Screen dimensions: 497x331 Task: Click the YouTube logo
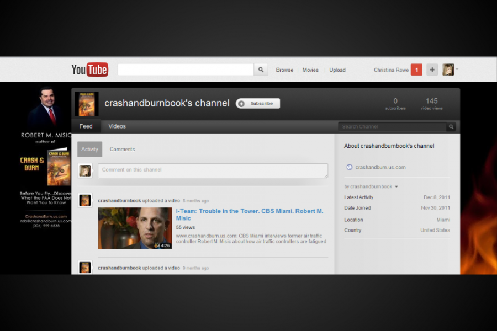coord(89,70)
